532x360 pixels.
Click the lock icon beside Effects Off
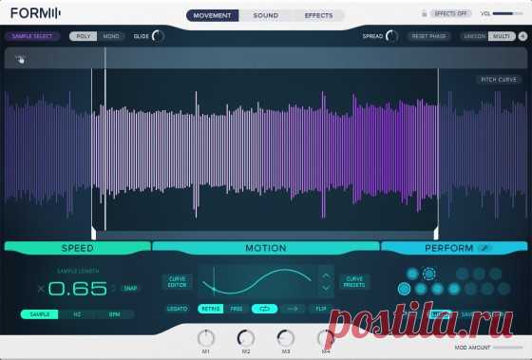[x=424, y=14]
